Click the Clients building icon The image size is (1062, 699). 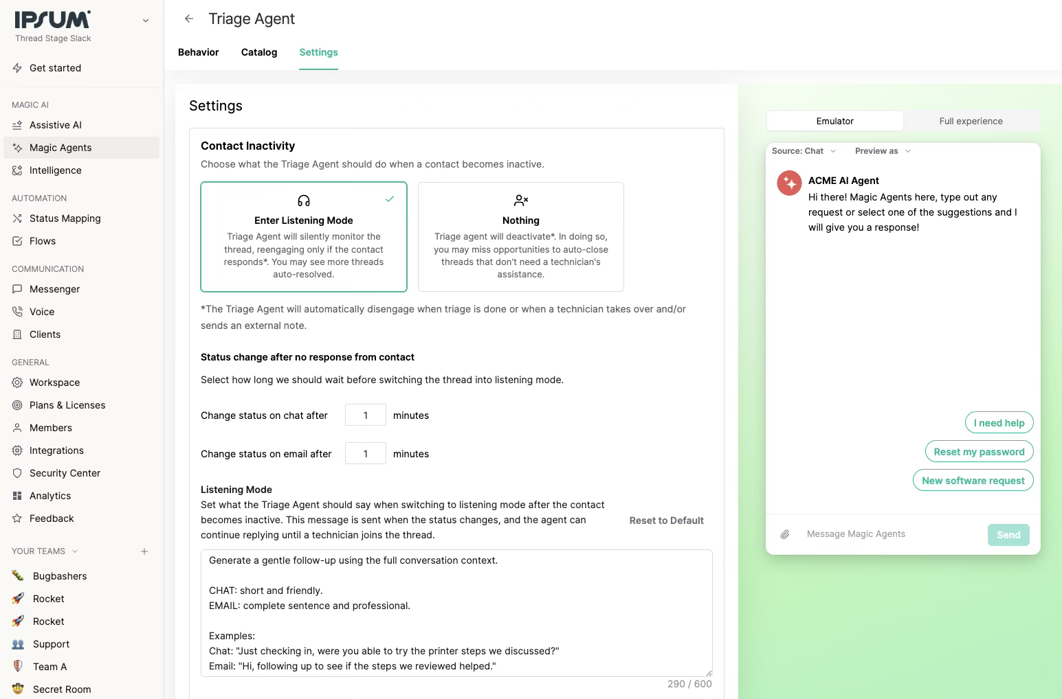coord(17,334)
